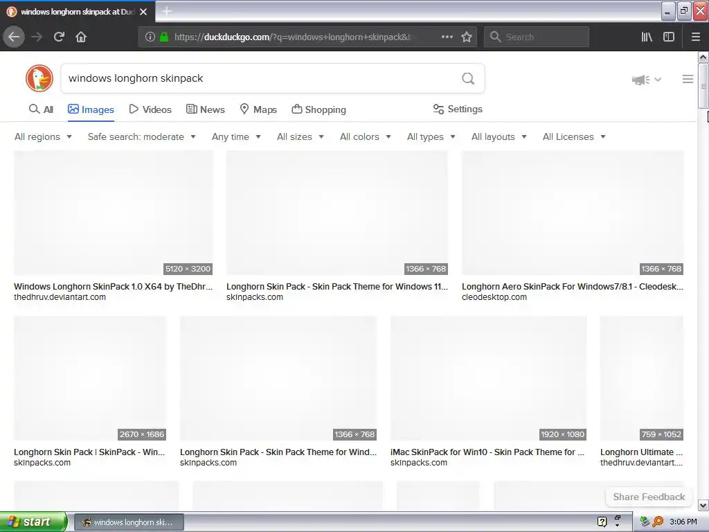Close the 'windows longhorn skinpack' tab
This screenshot has width=709, height=532.
coord(143,12)
